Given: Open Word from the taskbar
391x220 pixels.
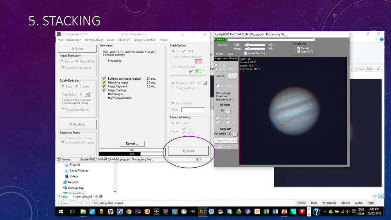Looking at the screenshot, I should click(x=275, y=211).
